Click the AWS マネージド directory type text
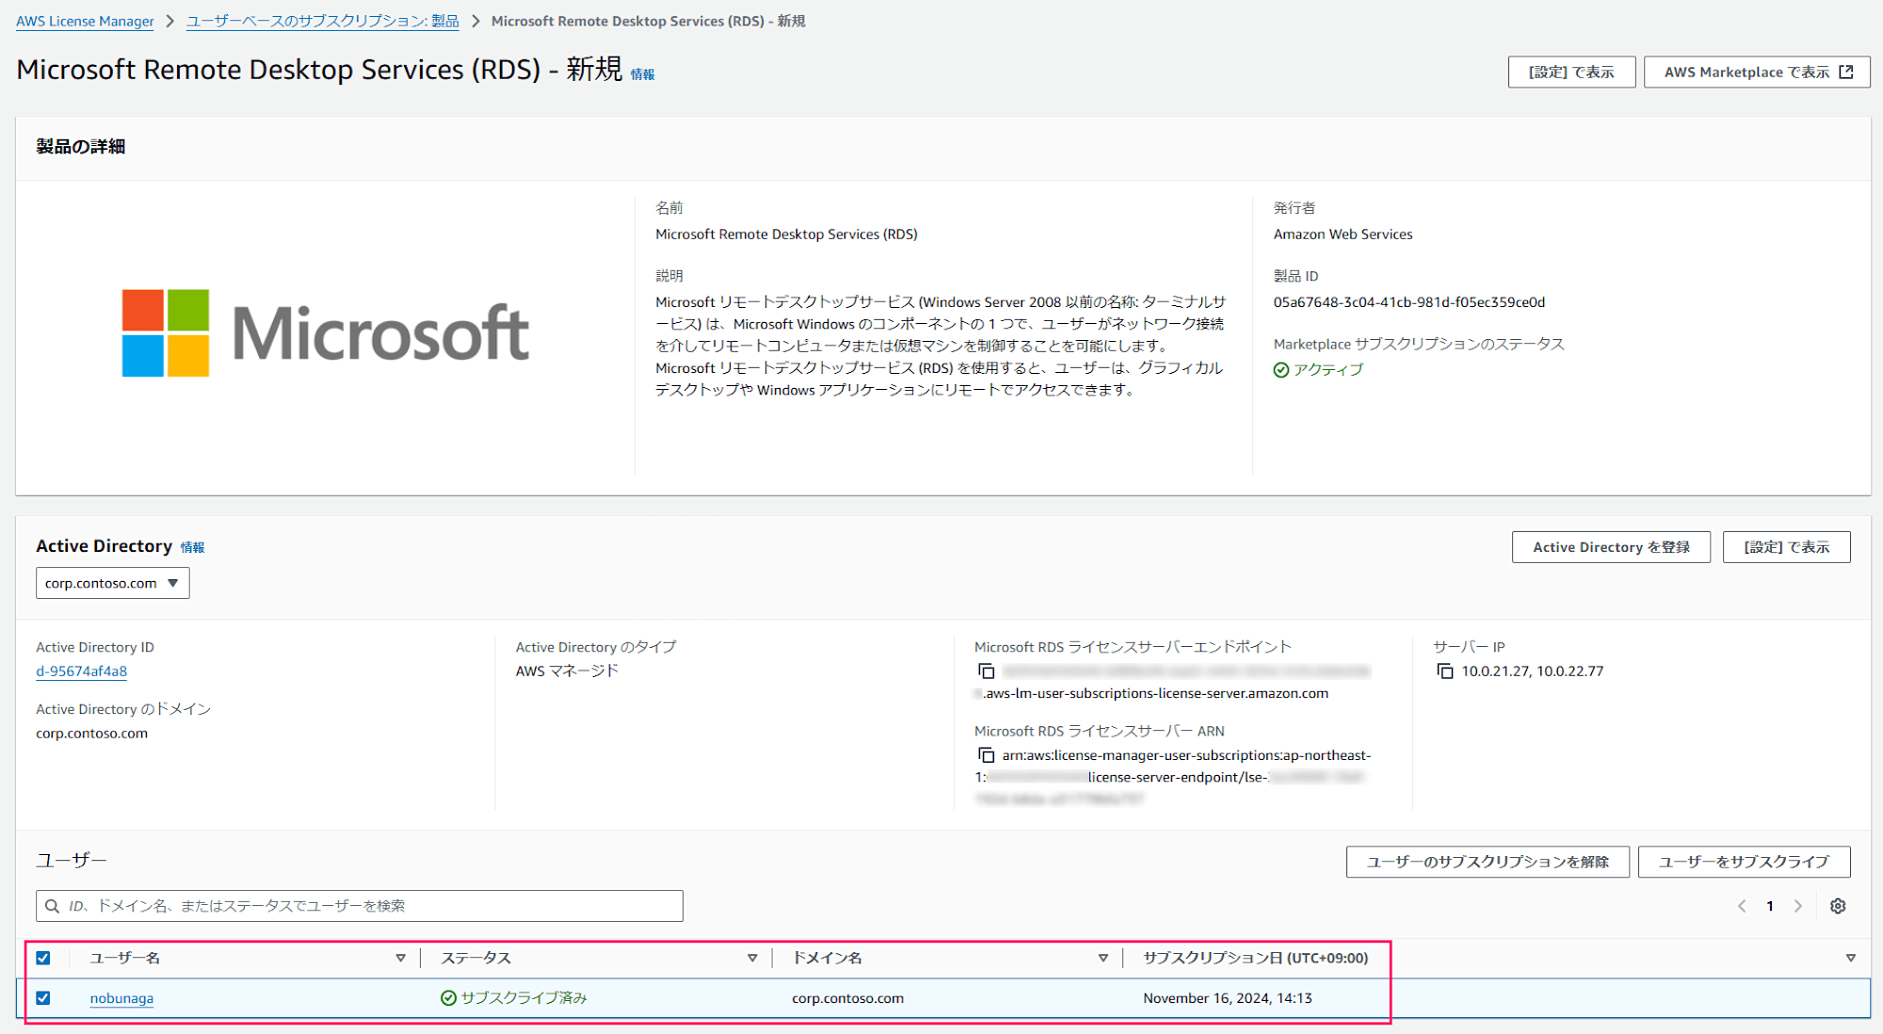The width and height of the screenshot is (1883, 1034). (x=567, y=670)
